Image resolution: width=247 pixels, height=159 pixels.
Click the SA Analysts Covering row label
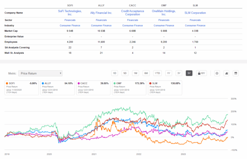coord(17,47)
